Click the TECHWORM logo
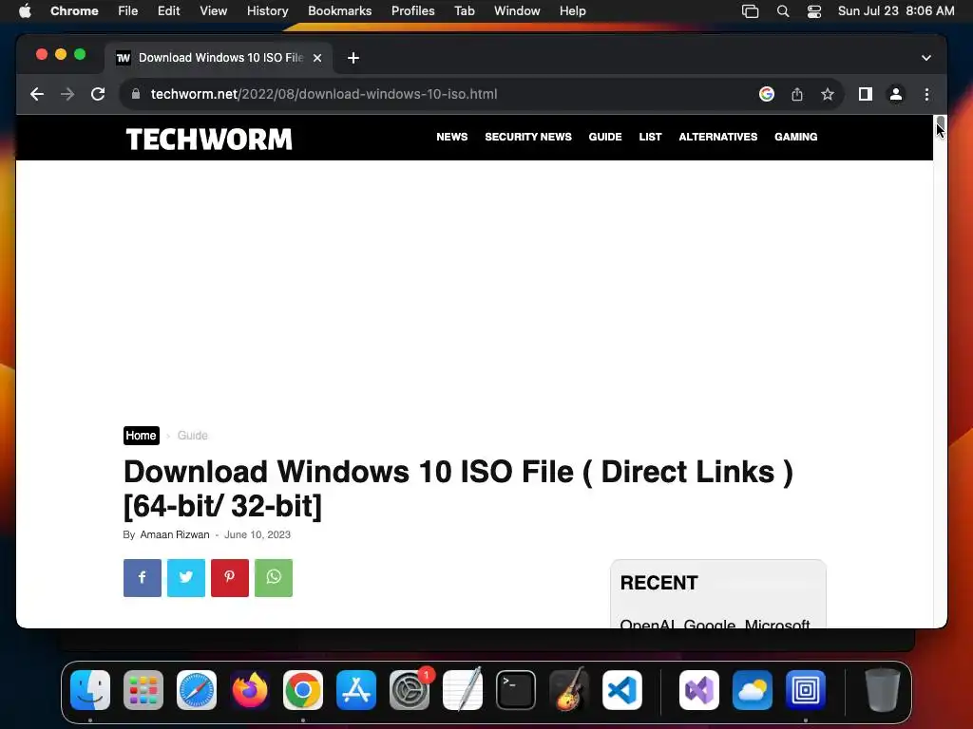The height and width of the screenshot is (729, 973). coord(209,139)
